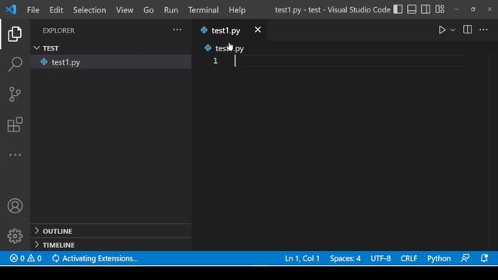Open the Terminal menu
Screen dimensions: 498x280
click(203, 10)
